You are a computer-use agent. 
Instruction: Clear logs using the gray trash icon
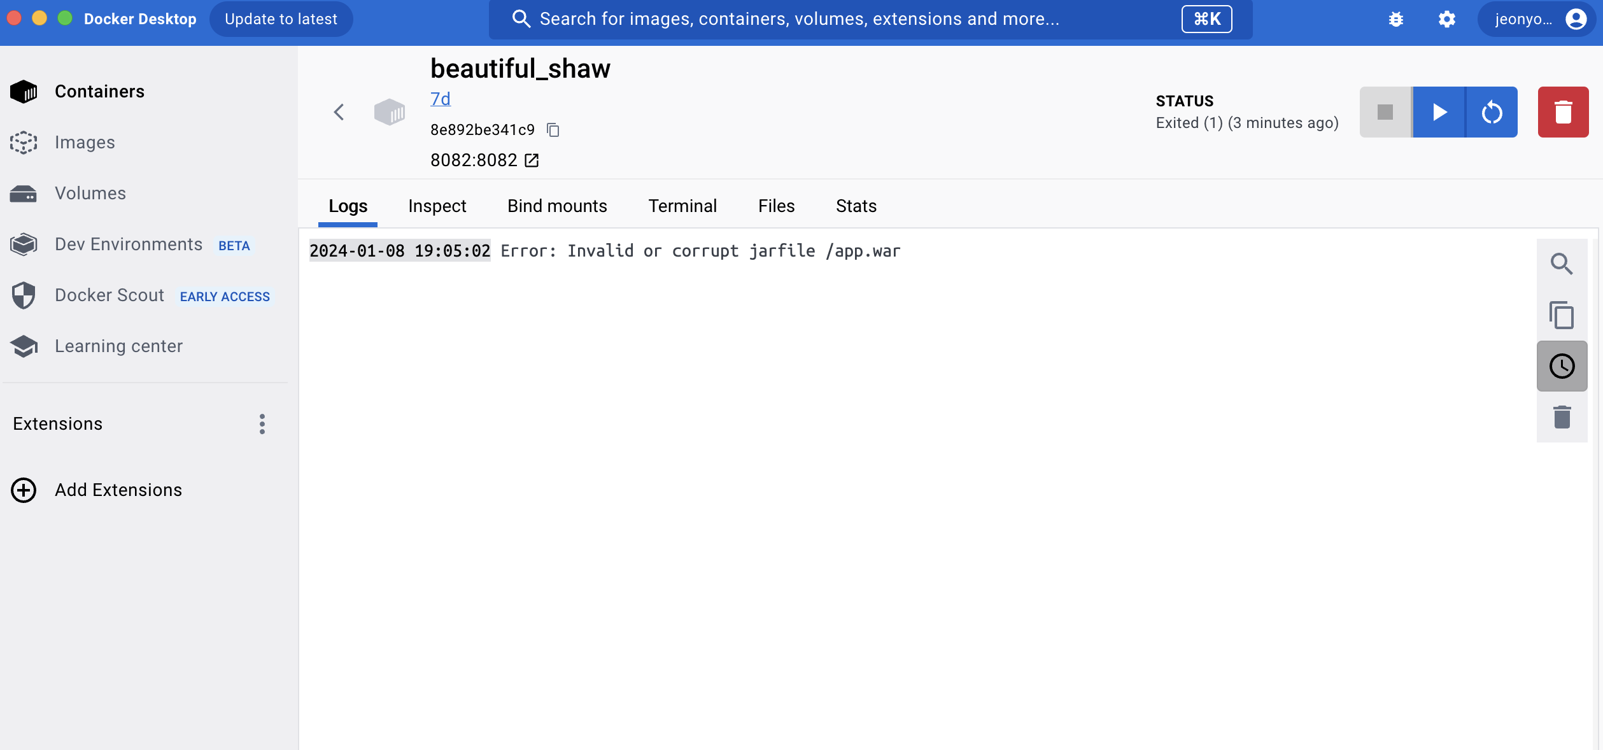pyautogui.click(x=1562, y=417)
